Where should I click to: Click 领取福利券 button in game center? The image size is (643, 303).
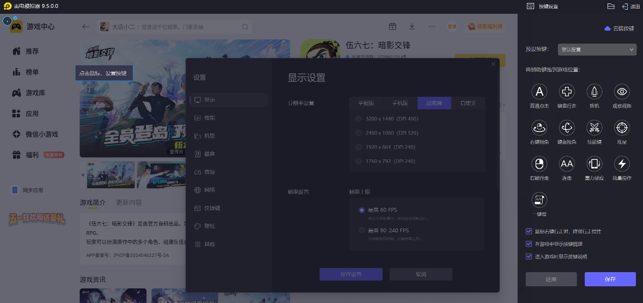pyautogui.click(x=485, y=26)
